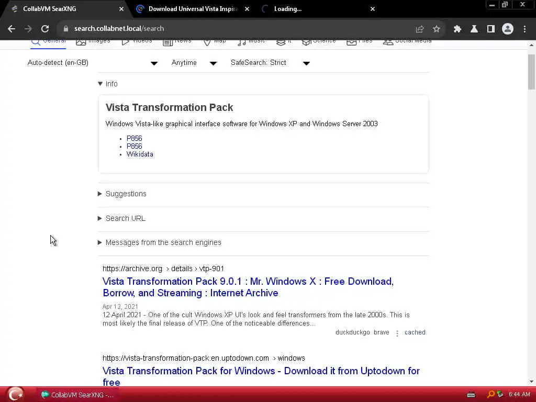Switch to Download Universal Vista Inspirat tab
Screen dimensions: 536x402
click(x=193, y=9)
